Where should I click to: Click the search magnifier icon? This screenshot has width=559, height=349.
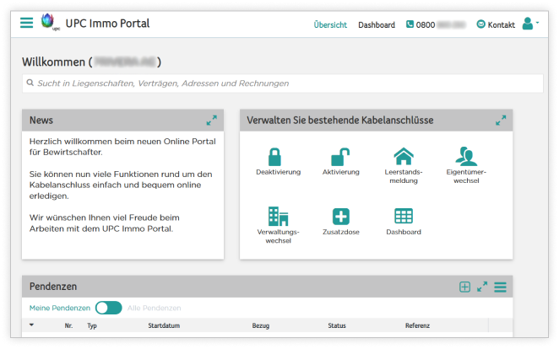[x=30, y=83]
